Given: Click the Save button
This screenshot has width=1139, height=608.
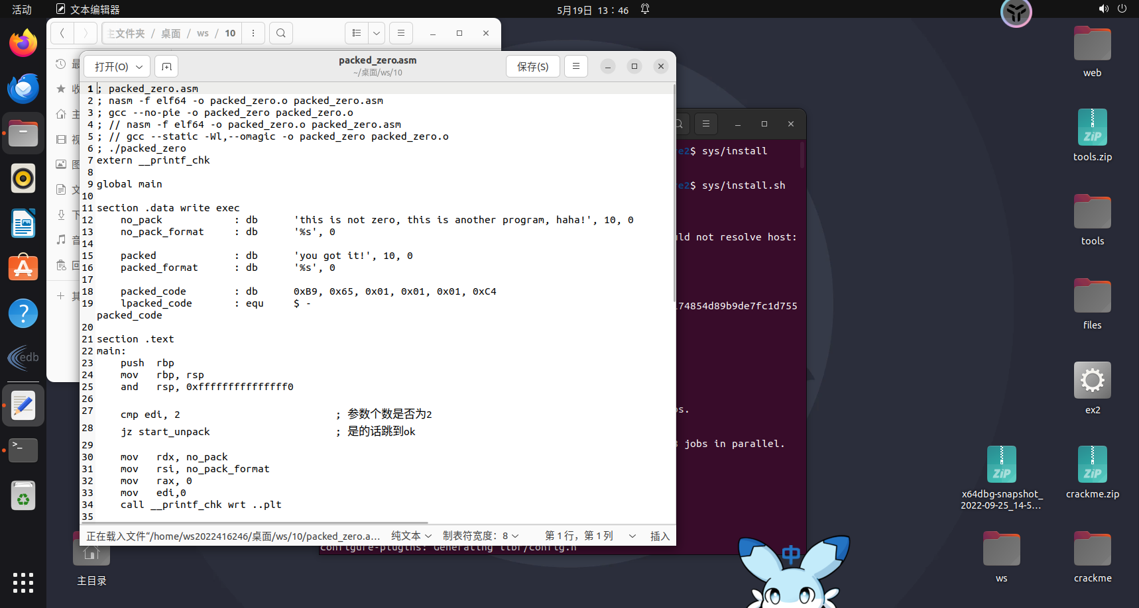Looking at the screenshot, I should click(x=532, y=66).
